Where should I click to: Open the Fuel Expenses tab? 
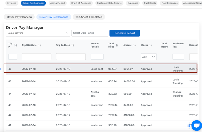[169, 3]
